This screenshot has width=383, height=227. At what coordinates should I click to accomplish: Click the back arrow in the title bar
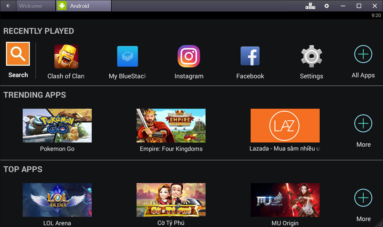pyautogui.click(x=8, y=6)
